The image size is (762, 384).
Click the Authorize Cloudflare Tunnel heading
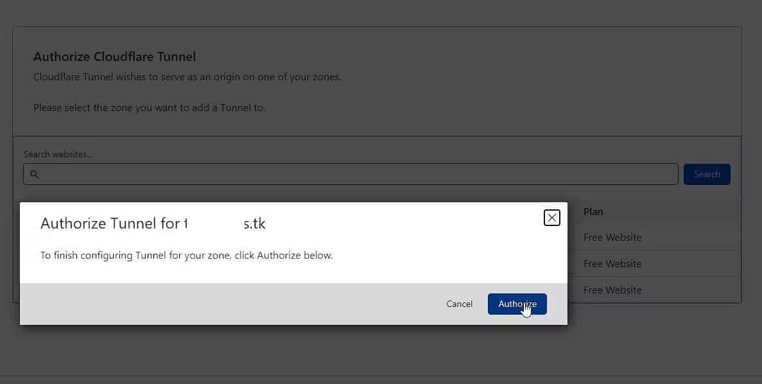pyautogui.click(x=114, y=57)
